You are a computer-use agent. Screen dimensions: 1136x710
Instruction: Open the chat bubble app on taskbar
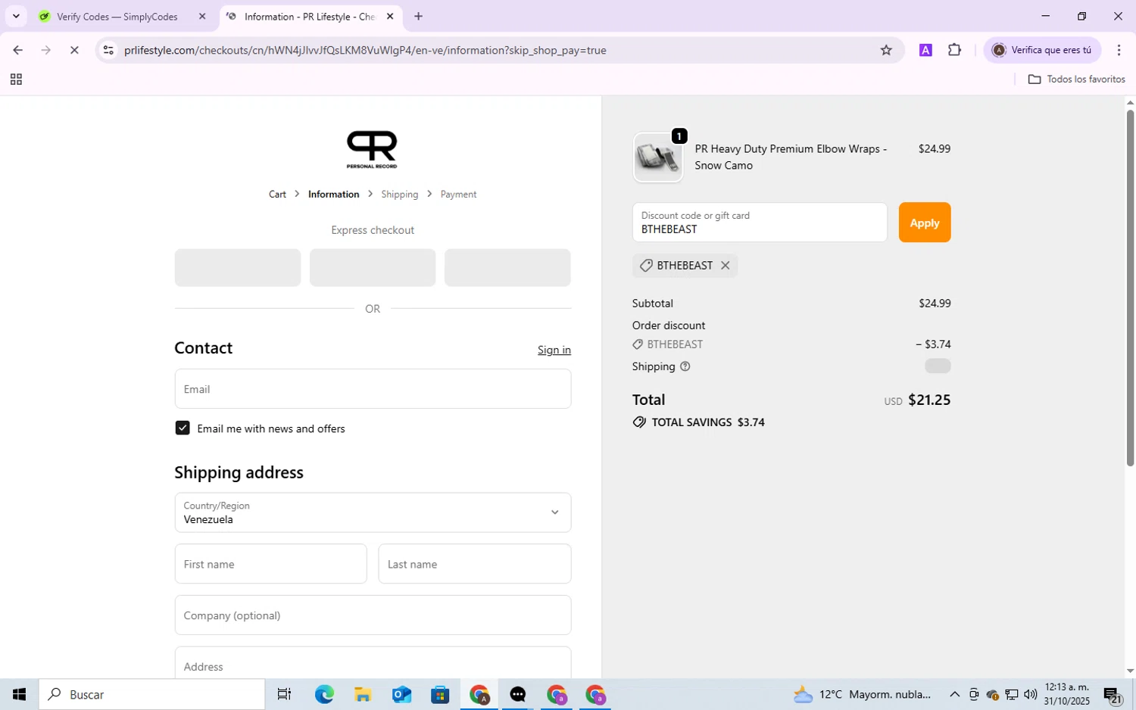tap(517, 694)
